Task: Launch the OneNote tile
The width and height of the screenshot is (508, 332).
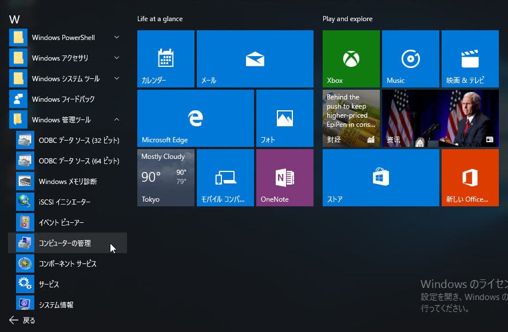Action: tap(285, 178)
